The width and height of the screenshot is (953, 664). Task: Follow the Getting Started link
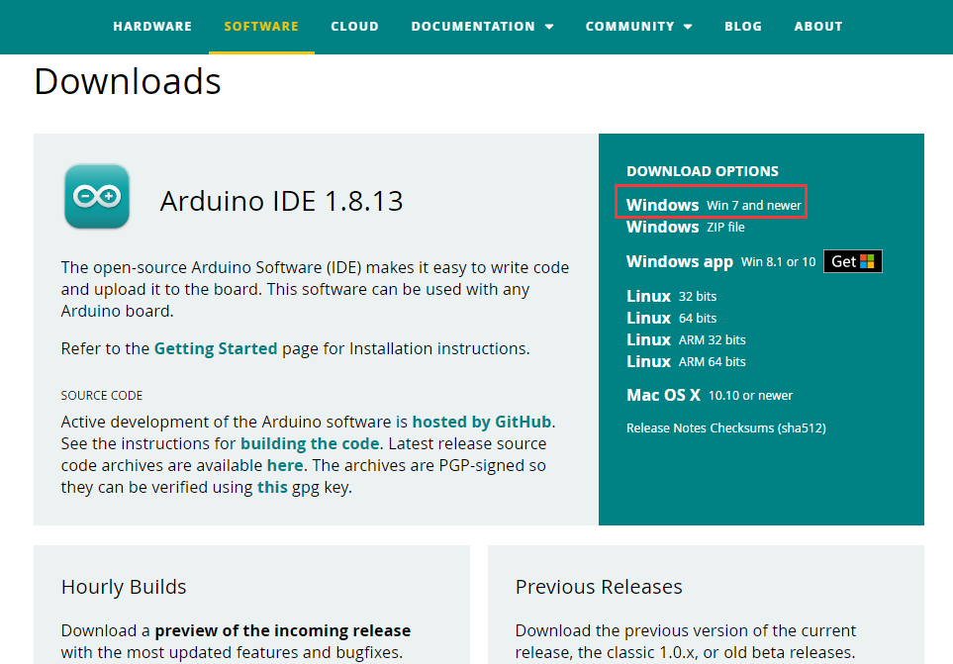point(216,348)
